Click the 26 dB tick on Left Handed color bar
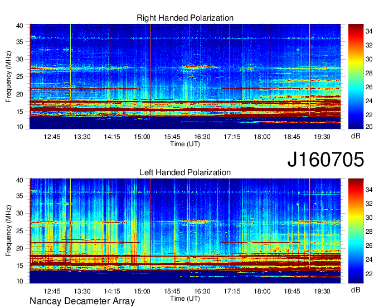Viewport: 379px width, 308px height. click(x=369, y=246)
